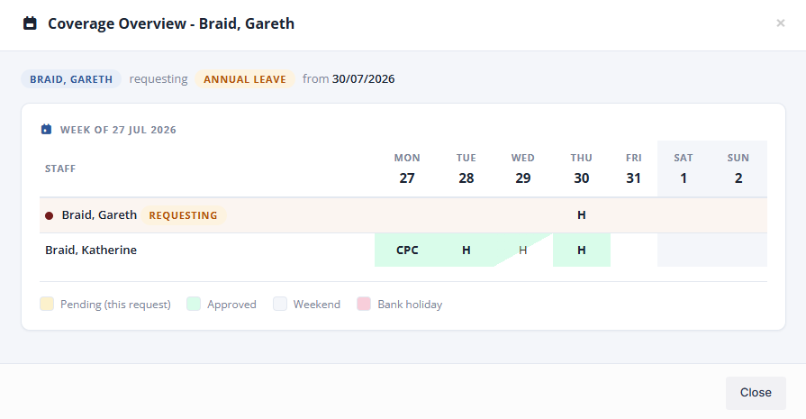The height and width of the screenshot is (419, 806).
Task: Click Gareth's H cell on Thursday 30
Action: coord(582,214)
